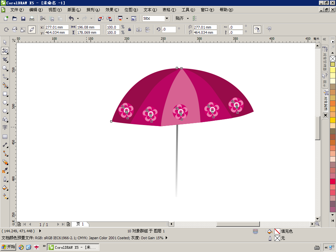Print the document
The image size is (336, 252).
(x=32, y=18)
